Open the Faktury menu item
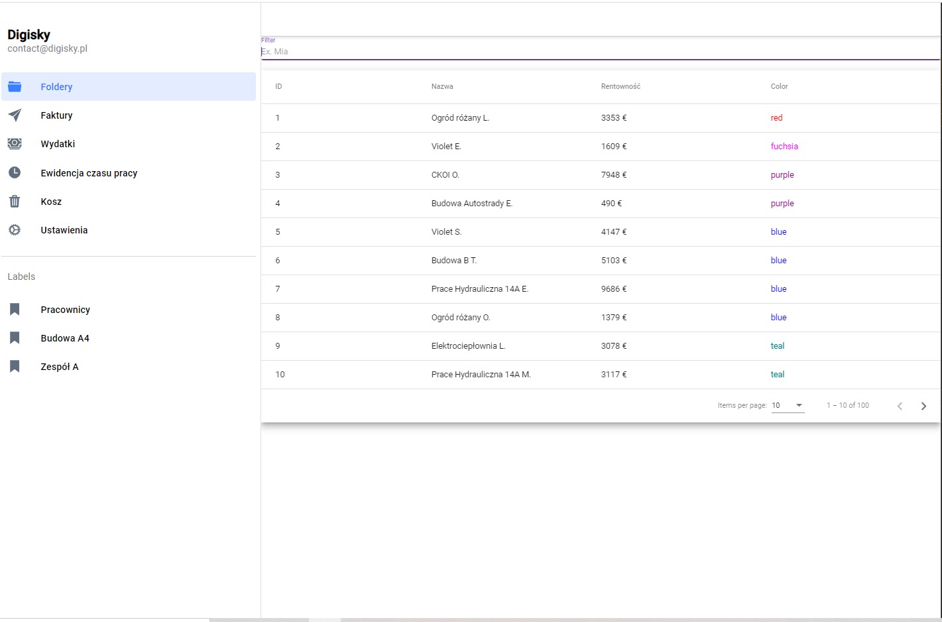Image resolution: width=942 pixels, height=622 pixels. [56, 115]
